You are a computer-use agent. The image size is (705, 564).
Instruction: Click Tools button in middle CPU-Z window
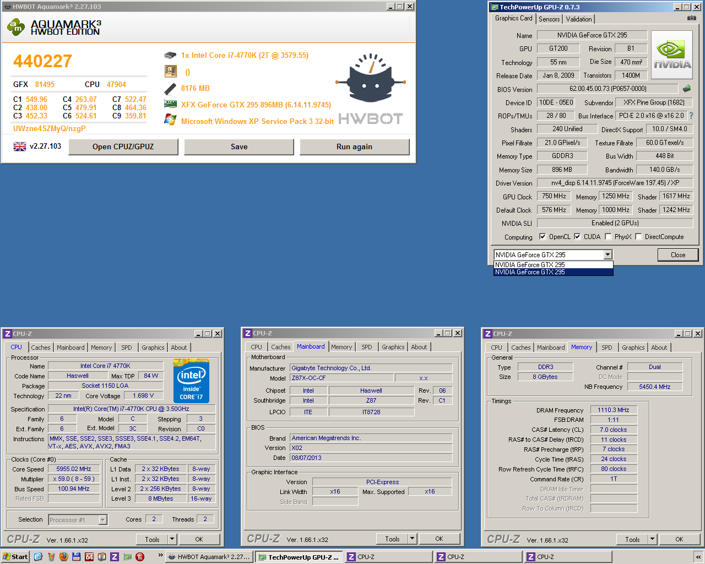(x=392, y=539)
